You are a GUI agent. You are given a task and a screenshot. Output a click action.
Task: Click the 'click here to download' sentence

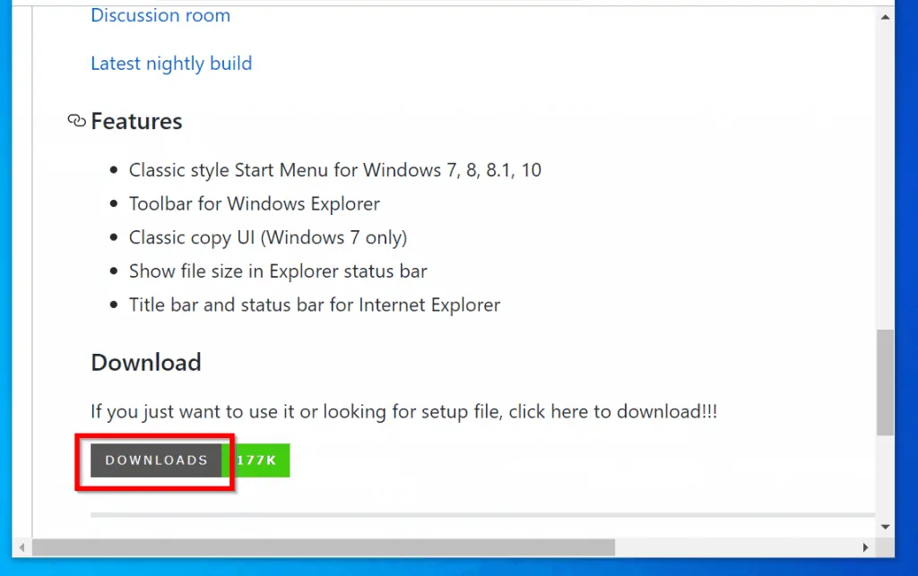tap(403, 412)
